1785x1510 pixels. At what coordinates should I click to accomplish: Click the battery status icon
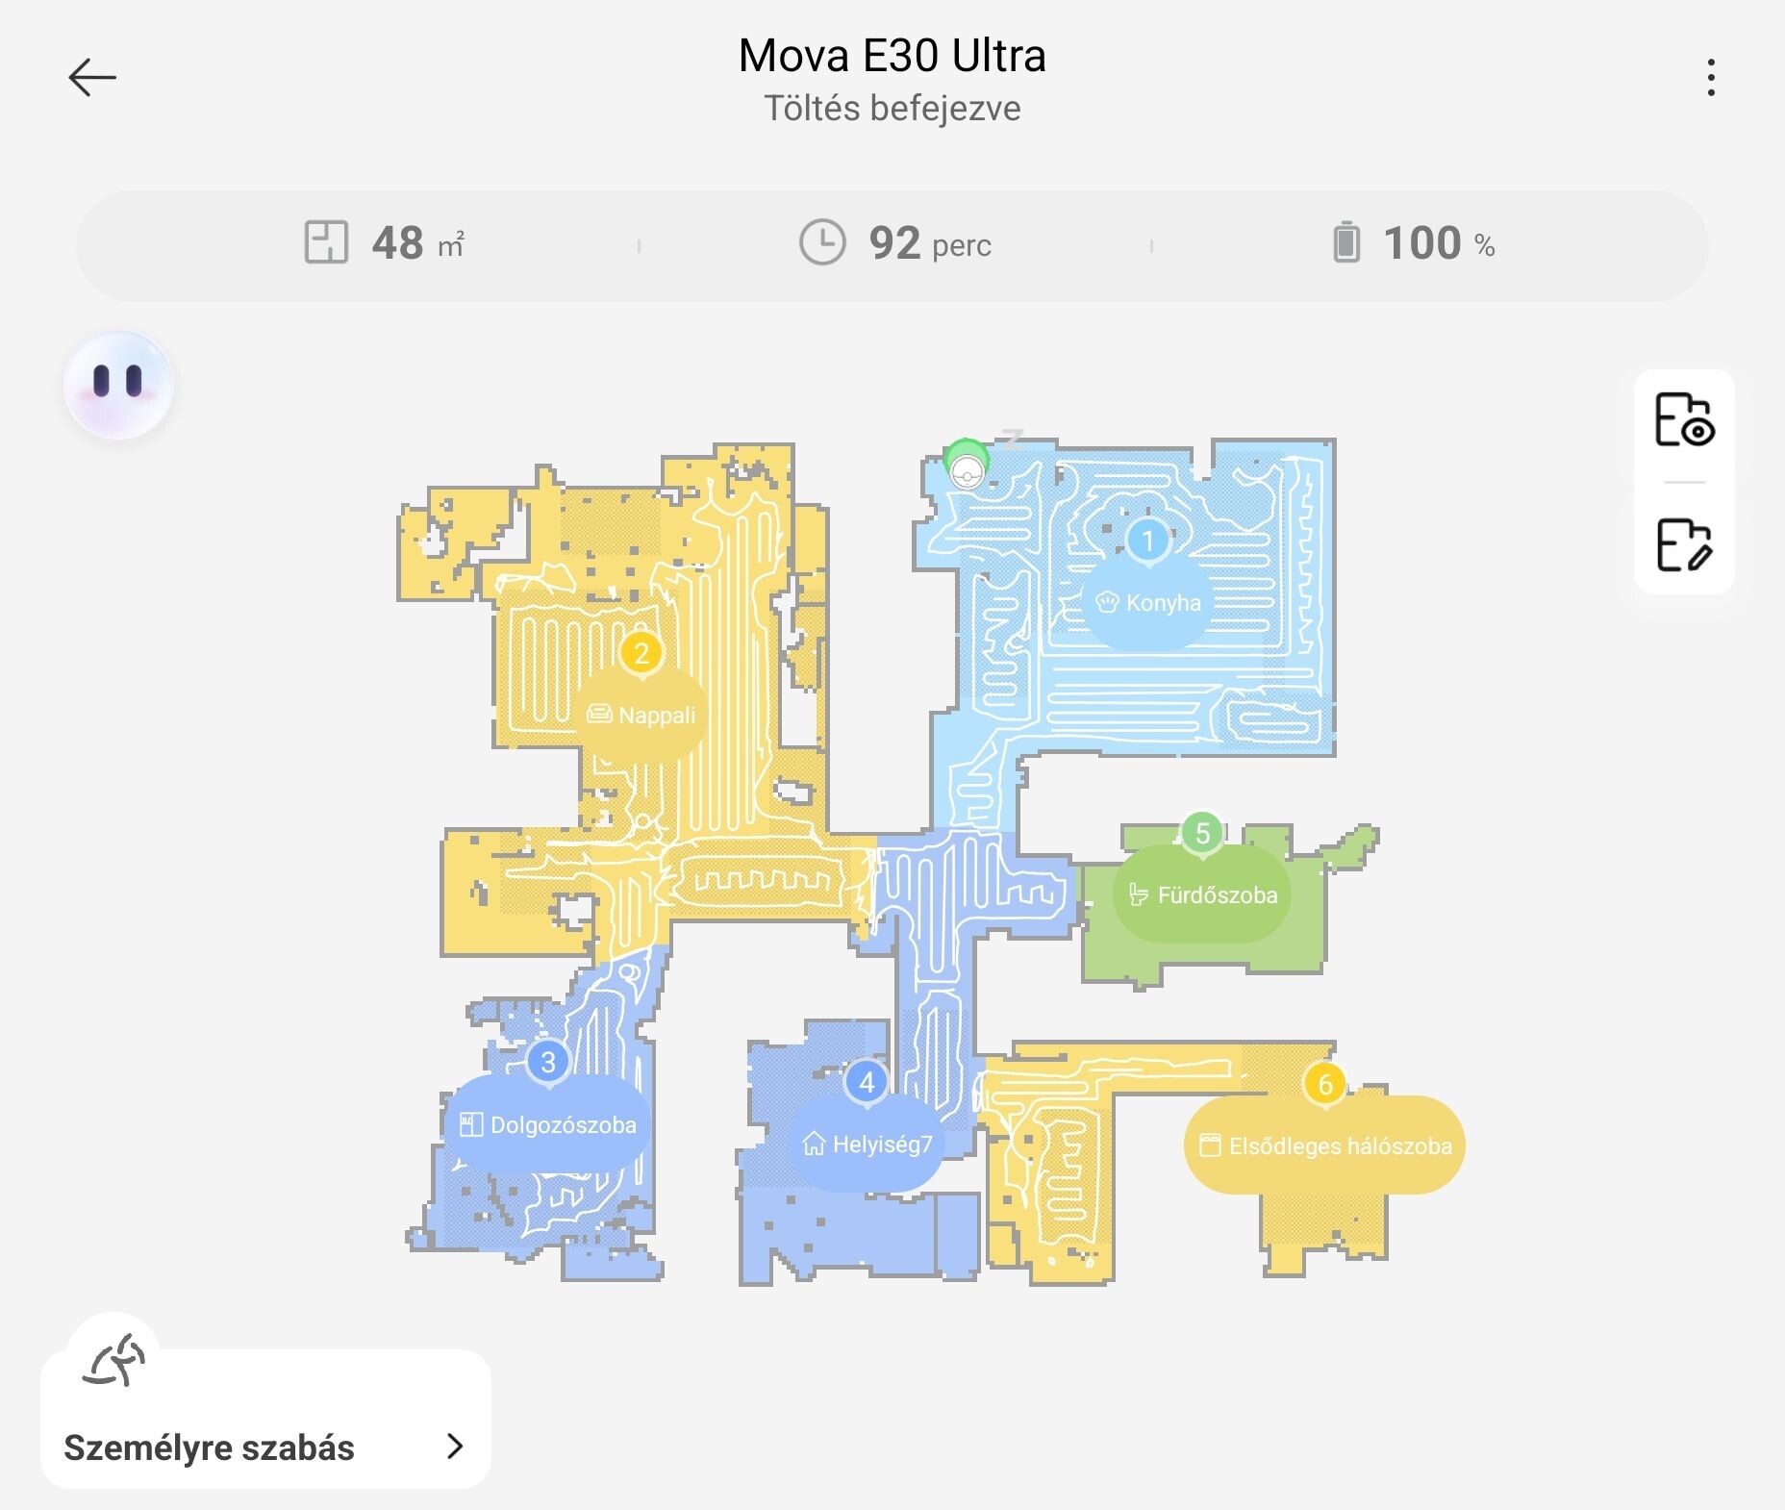coord(1346,242)
